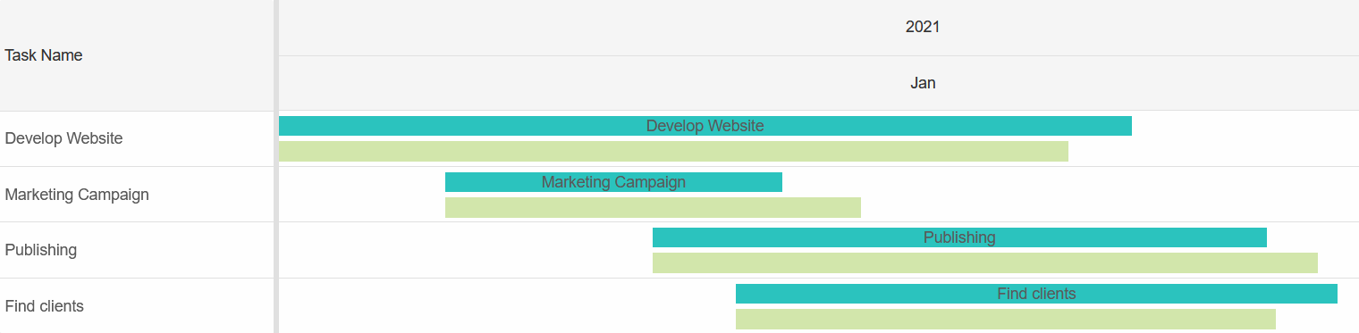Click the Find clients teal task bar

pyautogui.click(x=1036, y=294)
